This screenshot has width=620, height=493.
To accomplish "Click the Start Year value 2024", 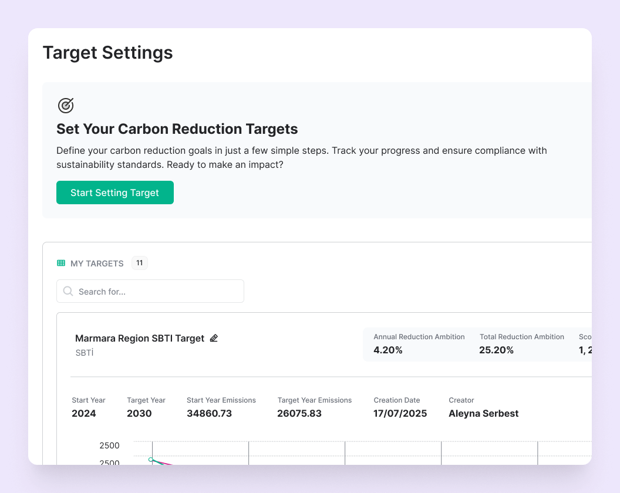I will pos(84,413).
